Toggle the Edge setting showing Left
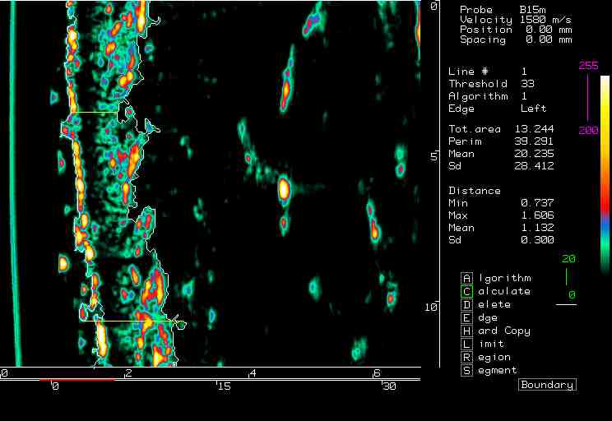 coord(533,109)
